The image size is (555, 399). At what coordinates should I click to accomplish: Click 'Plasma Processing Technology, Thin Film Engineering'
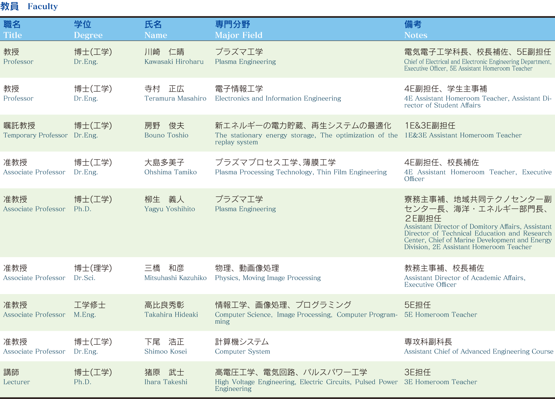point(301,172)
